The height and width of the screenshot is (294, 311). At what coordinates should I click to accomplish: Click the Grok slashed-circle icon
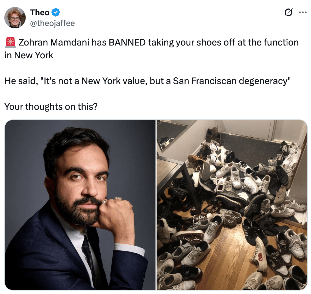(288, 13)
